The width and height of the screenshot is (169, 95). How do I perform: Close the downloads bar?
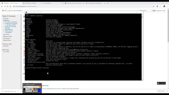167,91
